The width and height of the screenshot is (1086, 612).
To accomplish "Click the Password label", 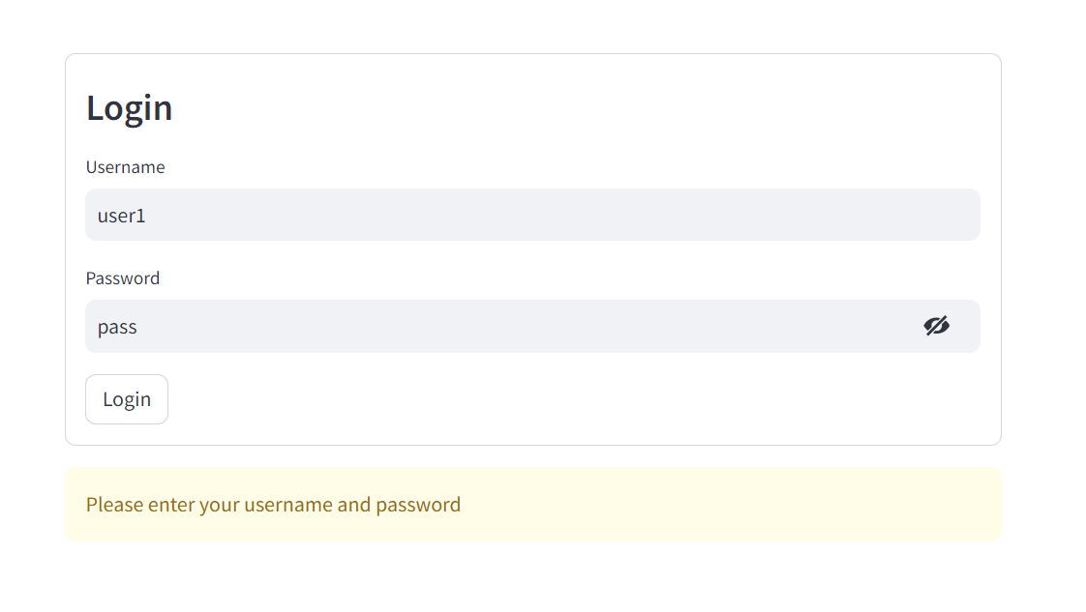I will click(123, 278).
